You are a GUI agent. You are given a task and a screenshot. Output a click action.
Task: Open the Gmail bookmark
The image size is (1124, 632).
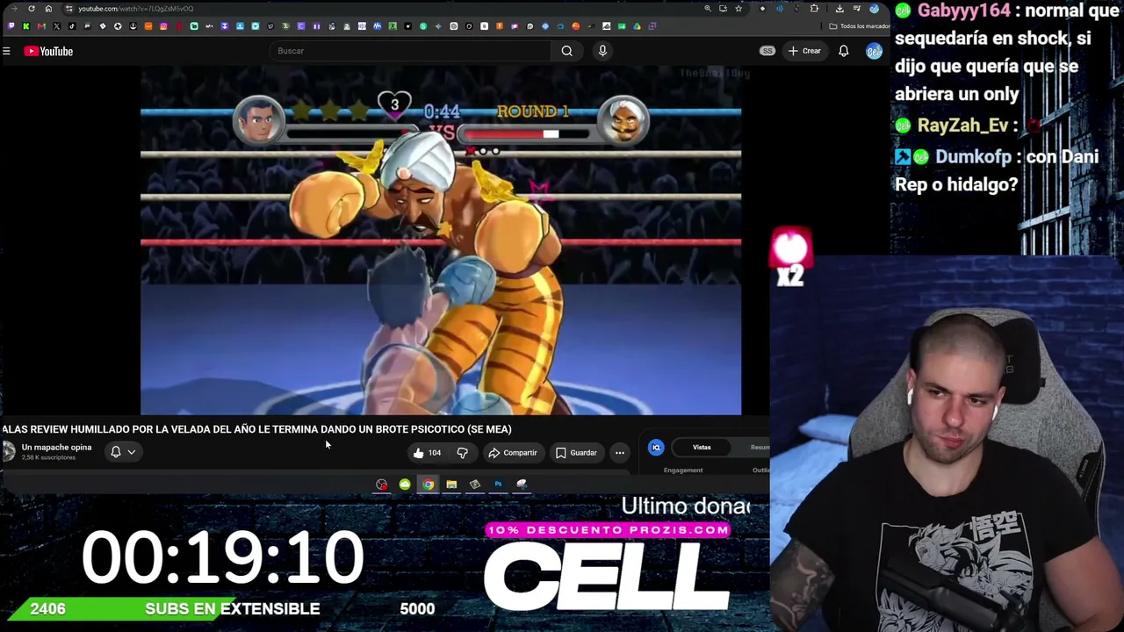(x=41, y=26)
